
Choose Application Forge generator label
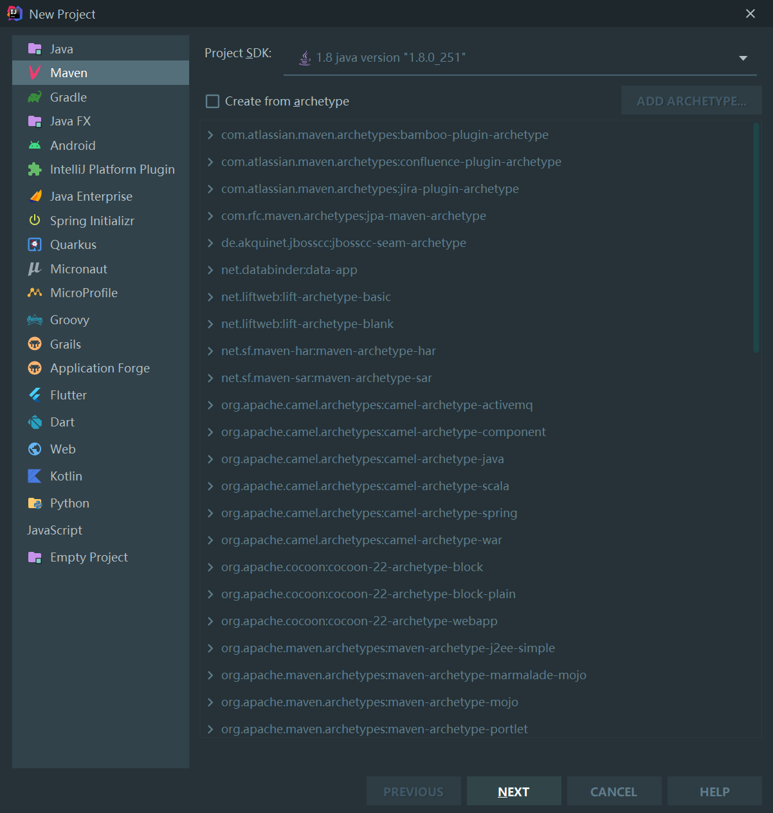coord(100,368)
